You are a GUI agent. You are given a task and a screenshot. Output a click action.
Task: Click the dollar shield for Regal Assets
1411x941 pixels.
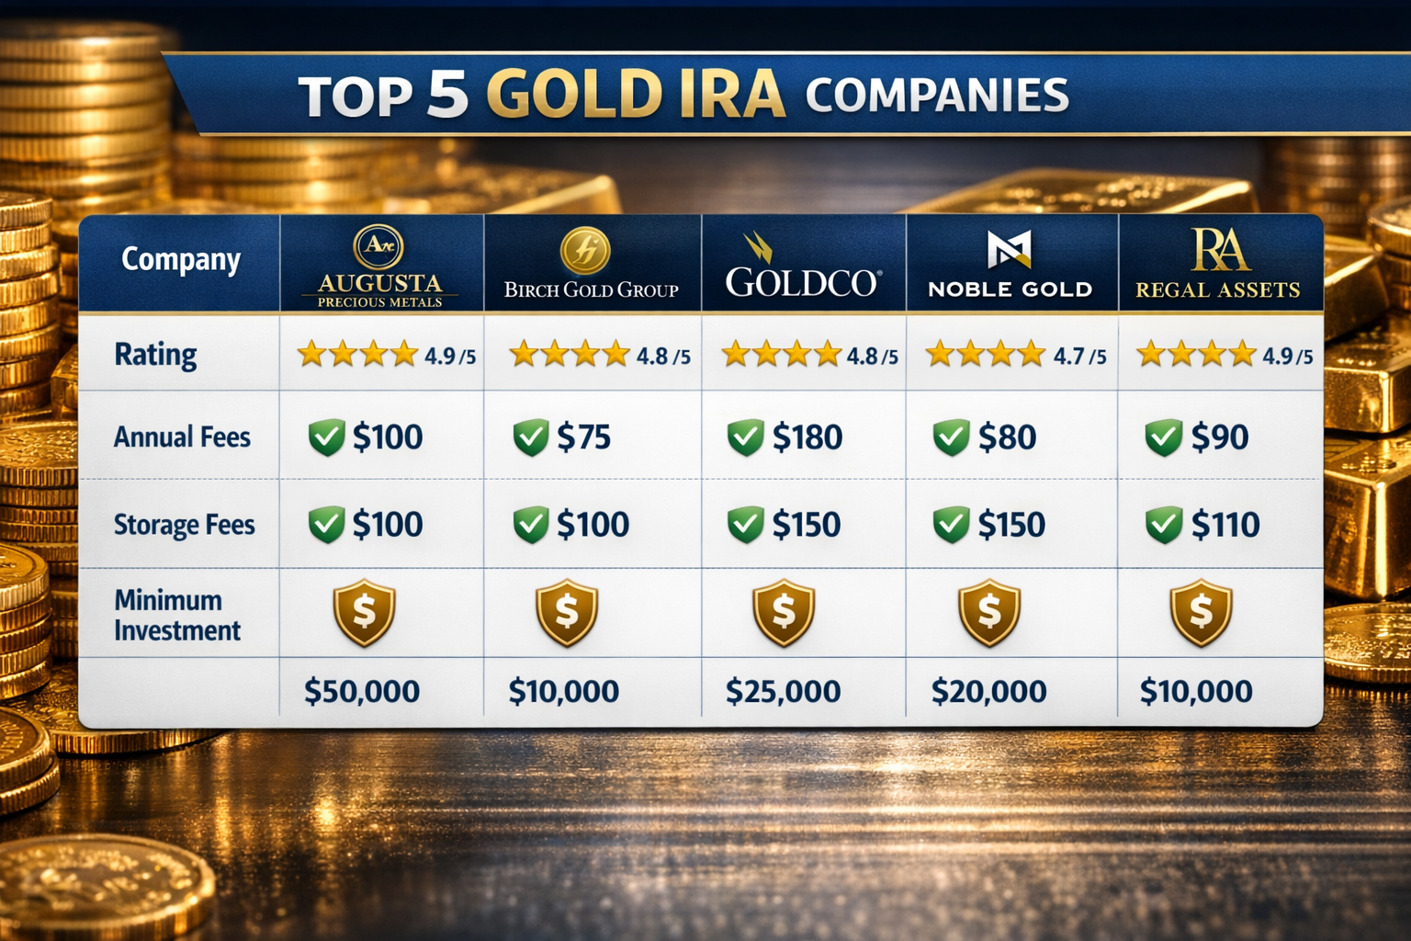click(1200, 613)
